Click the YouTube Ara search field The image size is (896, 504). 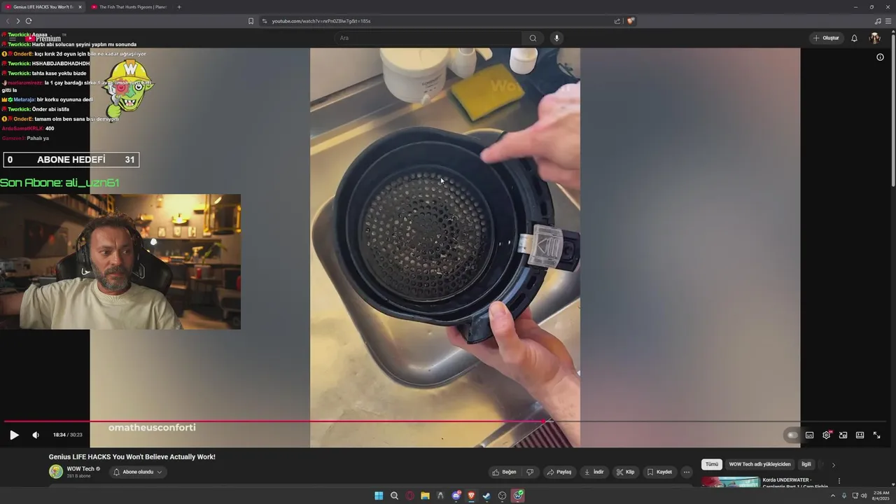pyautogui.click(x=428, y=38)
